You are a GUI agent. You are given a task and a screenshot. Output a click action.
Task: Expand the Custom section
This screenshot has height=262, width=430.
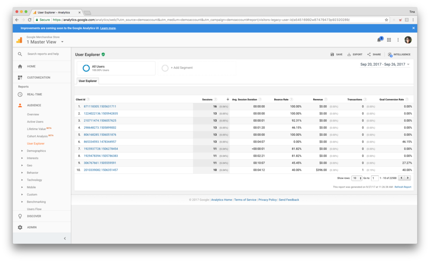pos(22,195)
